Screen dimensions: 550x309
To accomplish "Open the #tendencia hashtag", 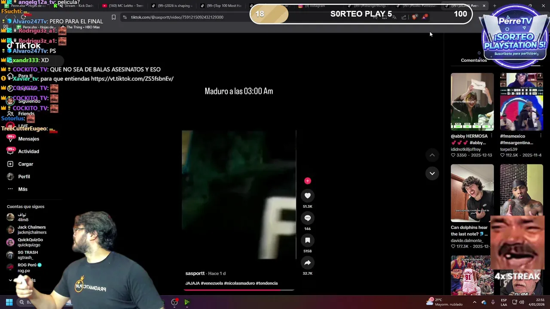I will [x=267, y=283].
